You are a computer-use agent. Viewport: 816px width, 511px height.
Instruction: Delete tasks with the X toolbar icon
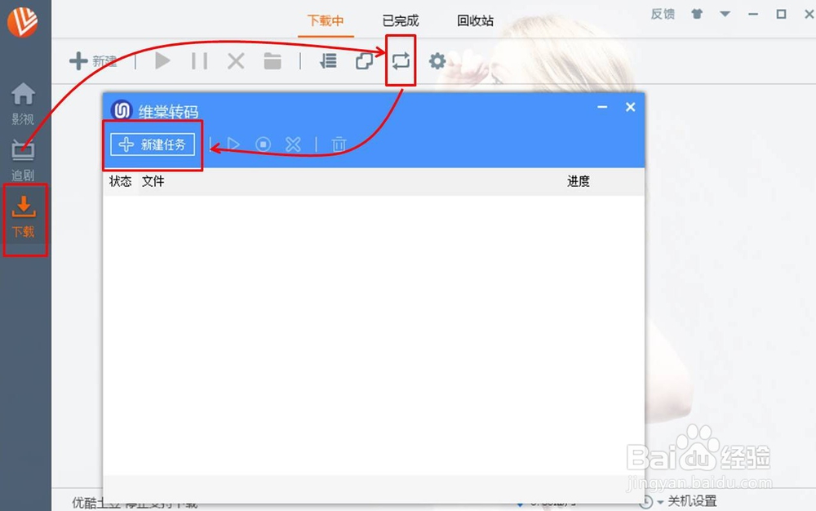coord(235,60)
